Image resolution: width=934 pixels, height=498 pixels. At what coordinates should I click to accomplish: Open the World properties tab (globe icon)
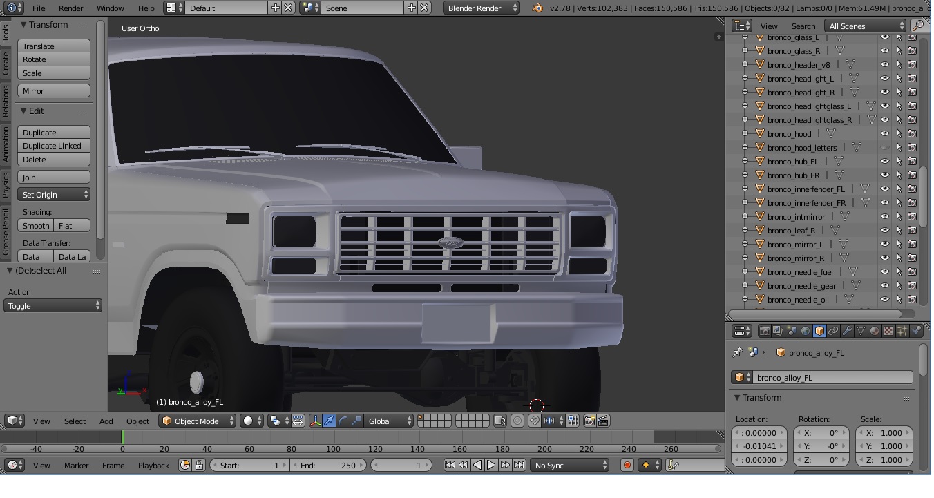click(x=806, y=331)
